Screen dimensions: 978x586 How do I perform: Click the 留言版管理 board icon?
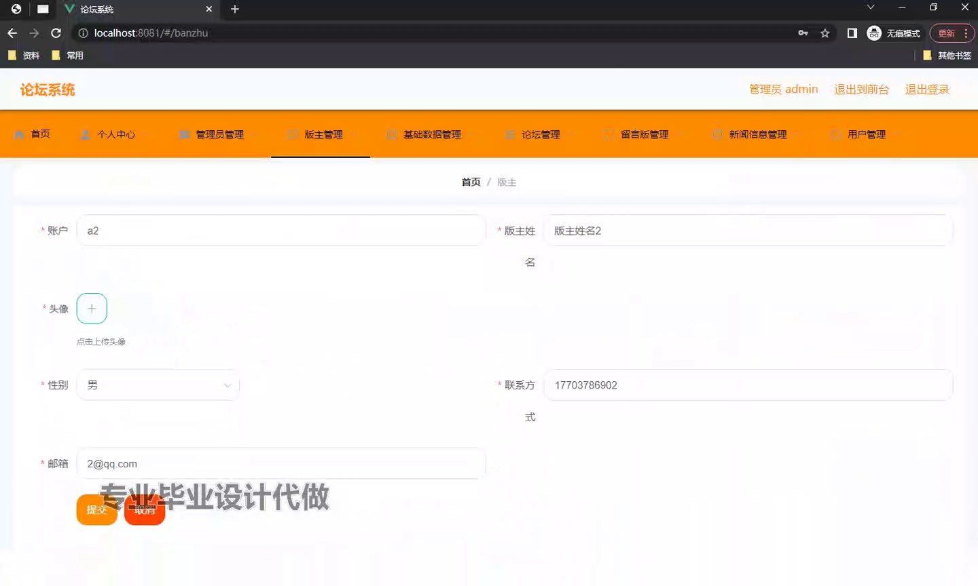[x=609, y=134]
